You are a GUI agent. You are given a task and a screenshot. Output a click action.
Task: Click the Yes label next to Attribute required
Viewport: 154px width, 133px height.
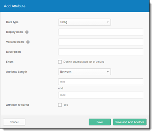[x=66, y=105]
